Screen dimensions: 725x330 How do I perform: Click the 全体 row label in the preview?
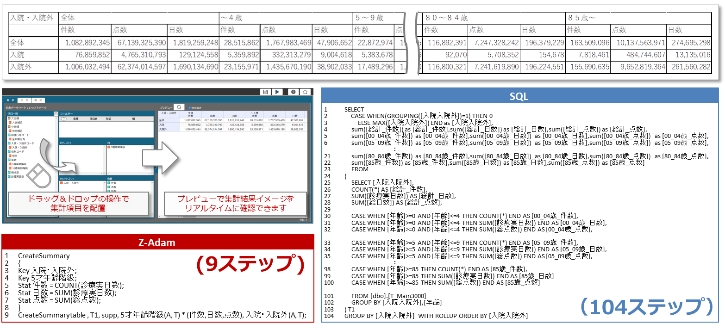pos(162,120)
